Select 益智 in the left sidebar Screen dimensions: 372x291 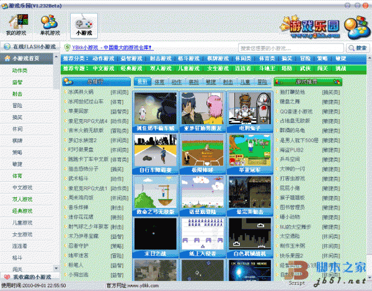tap(17, 83)
